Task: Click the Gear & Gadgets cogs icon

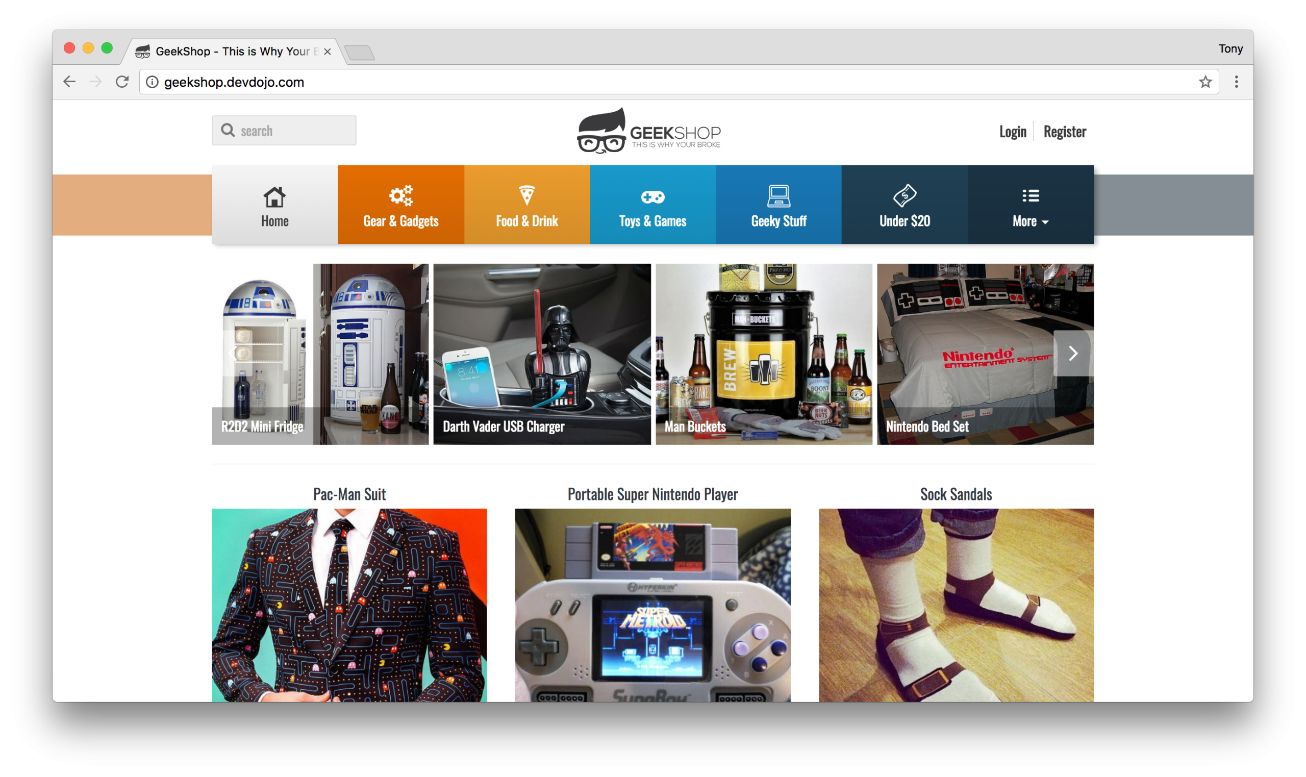Action: pos(401,196)
